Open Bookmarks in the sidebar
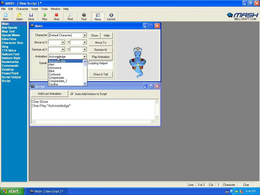The image size is (260, 195). pos(10,62)
